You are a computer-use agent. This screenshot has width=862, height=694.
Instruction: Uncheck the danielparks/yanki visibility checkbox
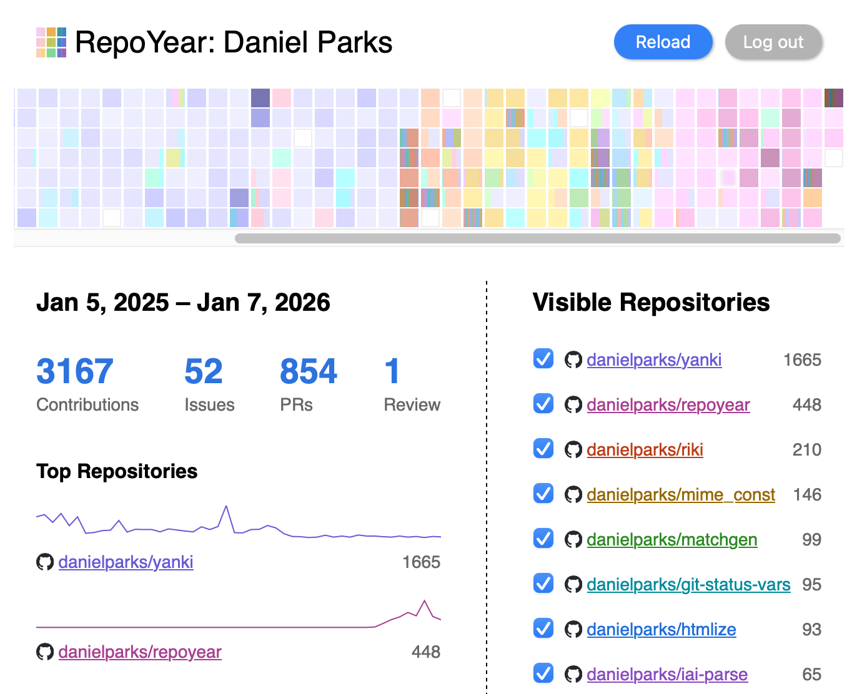click(543, 359)
